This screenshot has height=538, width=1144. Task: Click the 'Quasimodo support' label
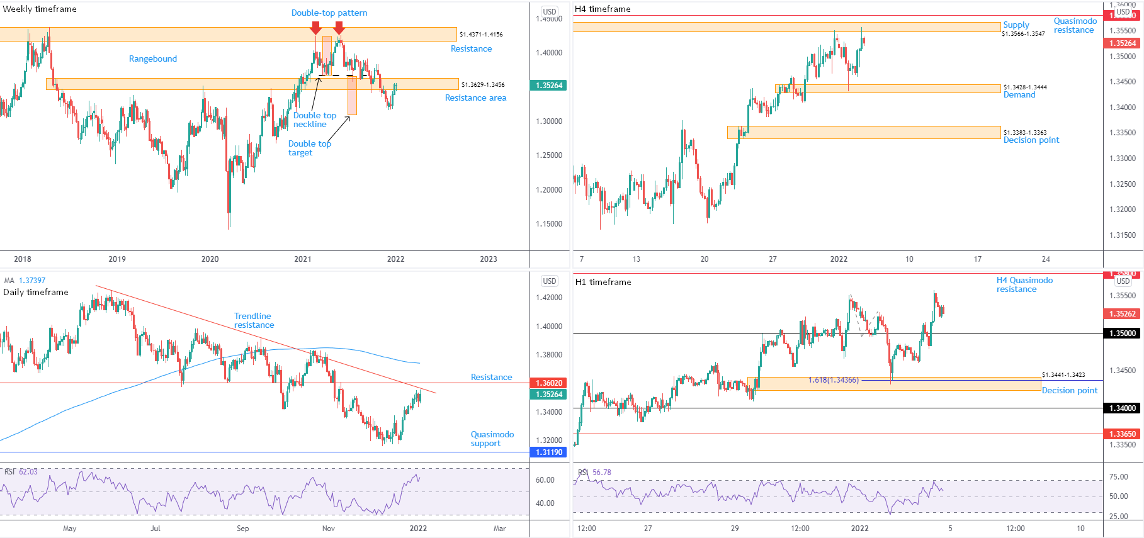(492, 439)
